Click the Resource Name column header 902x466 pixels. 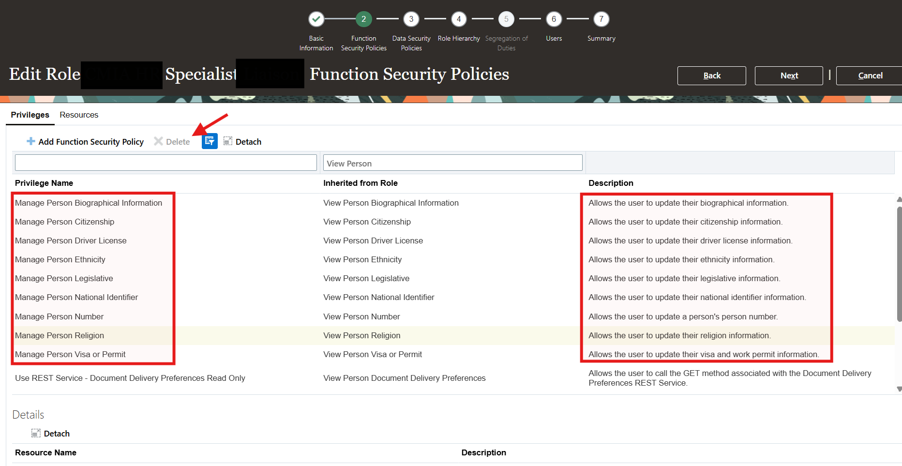(45, 452)
